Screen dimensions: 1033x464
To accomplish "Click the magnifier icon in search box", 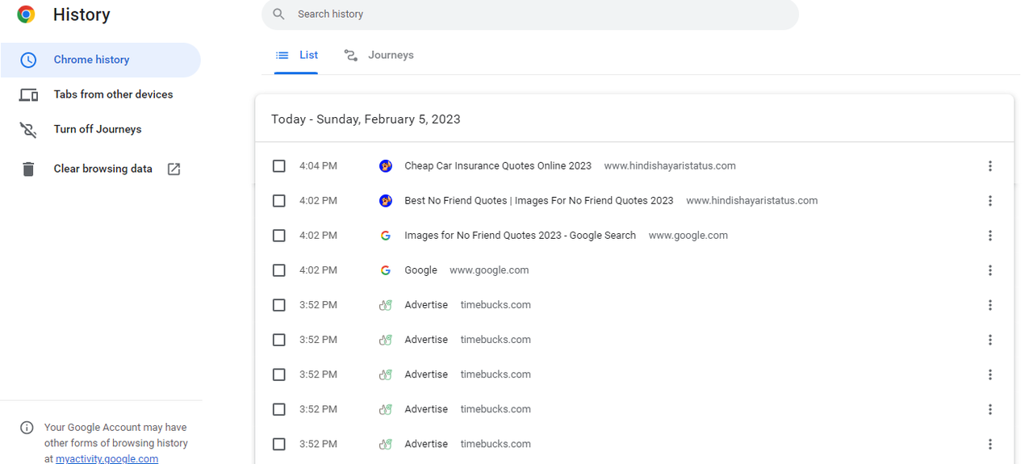I will click(279, 15).
